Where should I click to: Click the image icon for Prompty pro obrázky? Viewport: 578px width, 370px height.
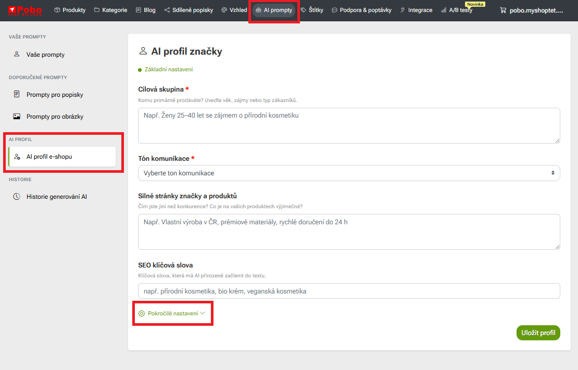[17, 117]
